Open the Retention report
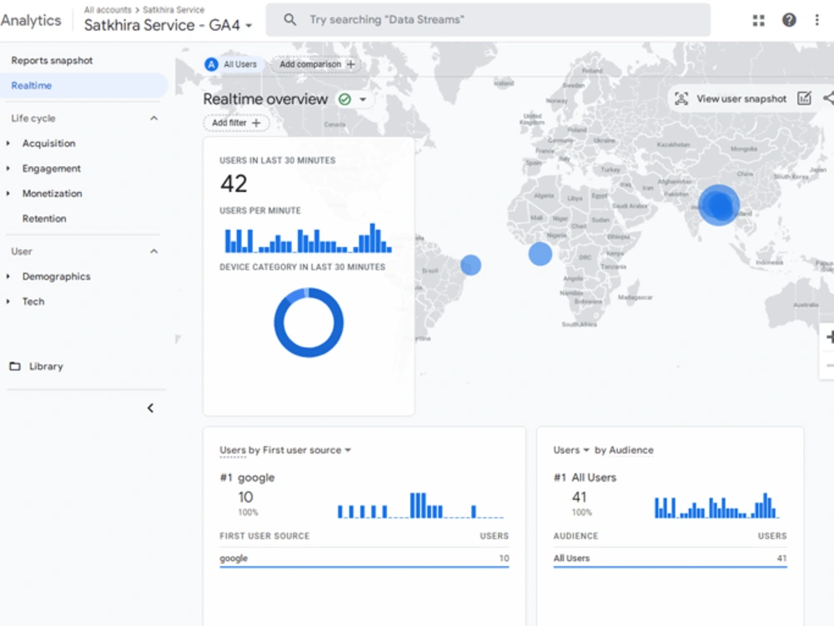Screen dimensions: 834x626 tap(44, 218)
